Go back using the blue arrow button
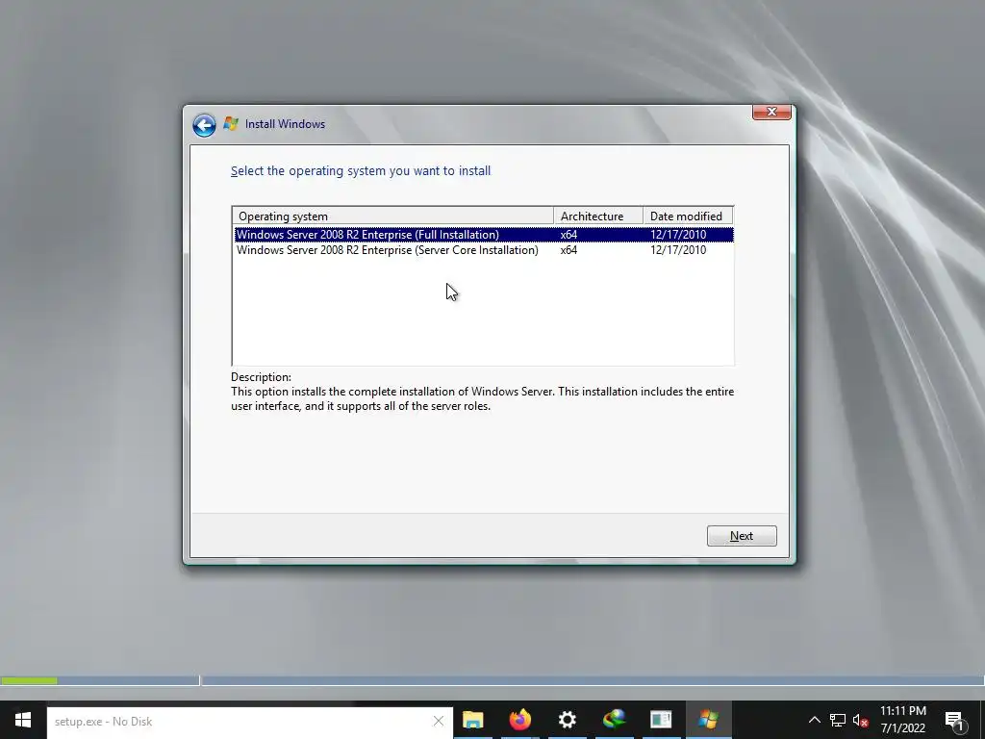 coord(204,125)
